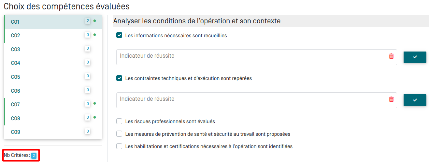
Task: Click the criteria count badge next to CO1
Action: (88, 21)
